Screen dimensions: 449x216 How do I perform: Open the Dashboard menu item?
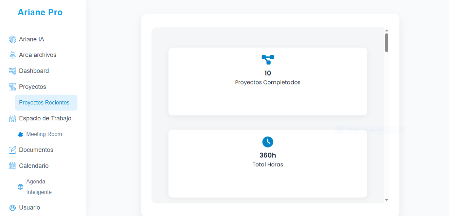tap(34, 71)
